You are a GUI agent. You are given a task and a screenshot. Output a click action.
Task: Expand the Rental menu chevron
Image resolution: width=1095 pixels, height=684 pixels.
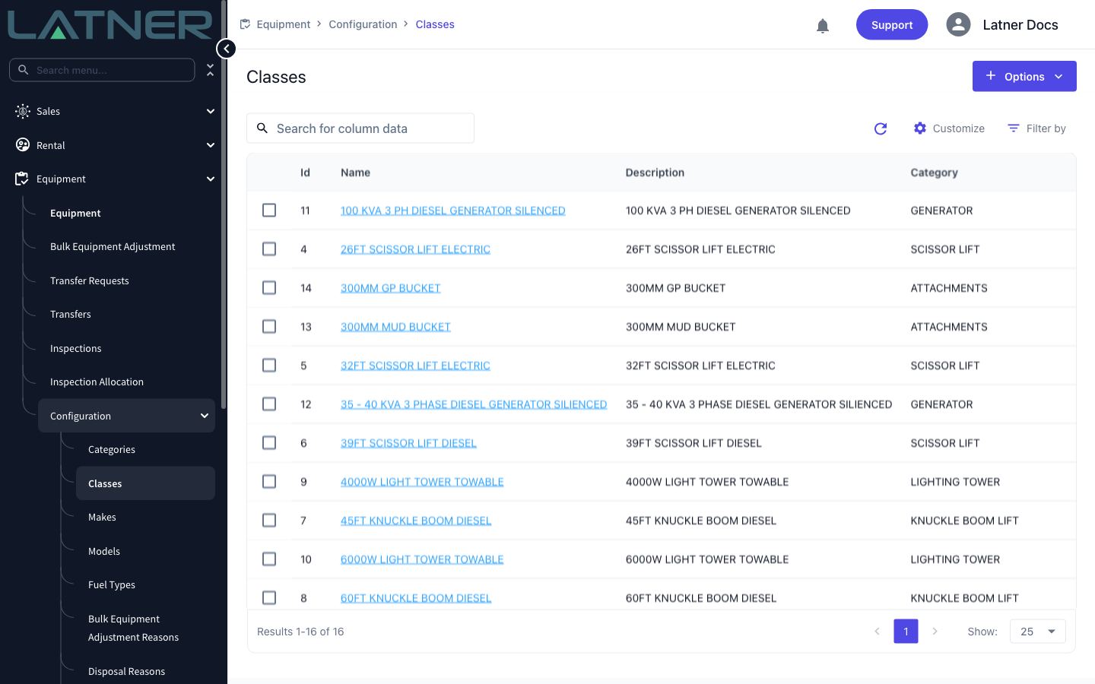tap(211, 145)
